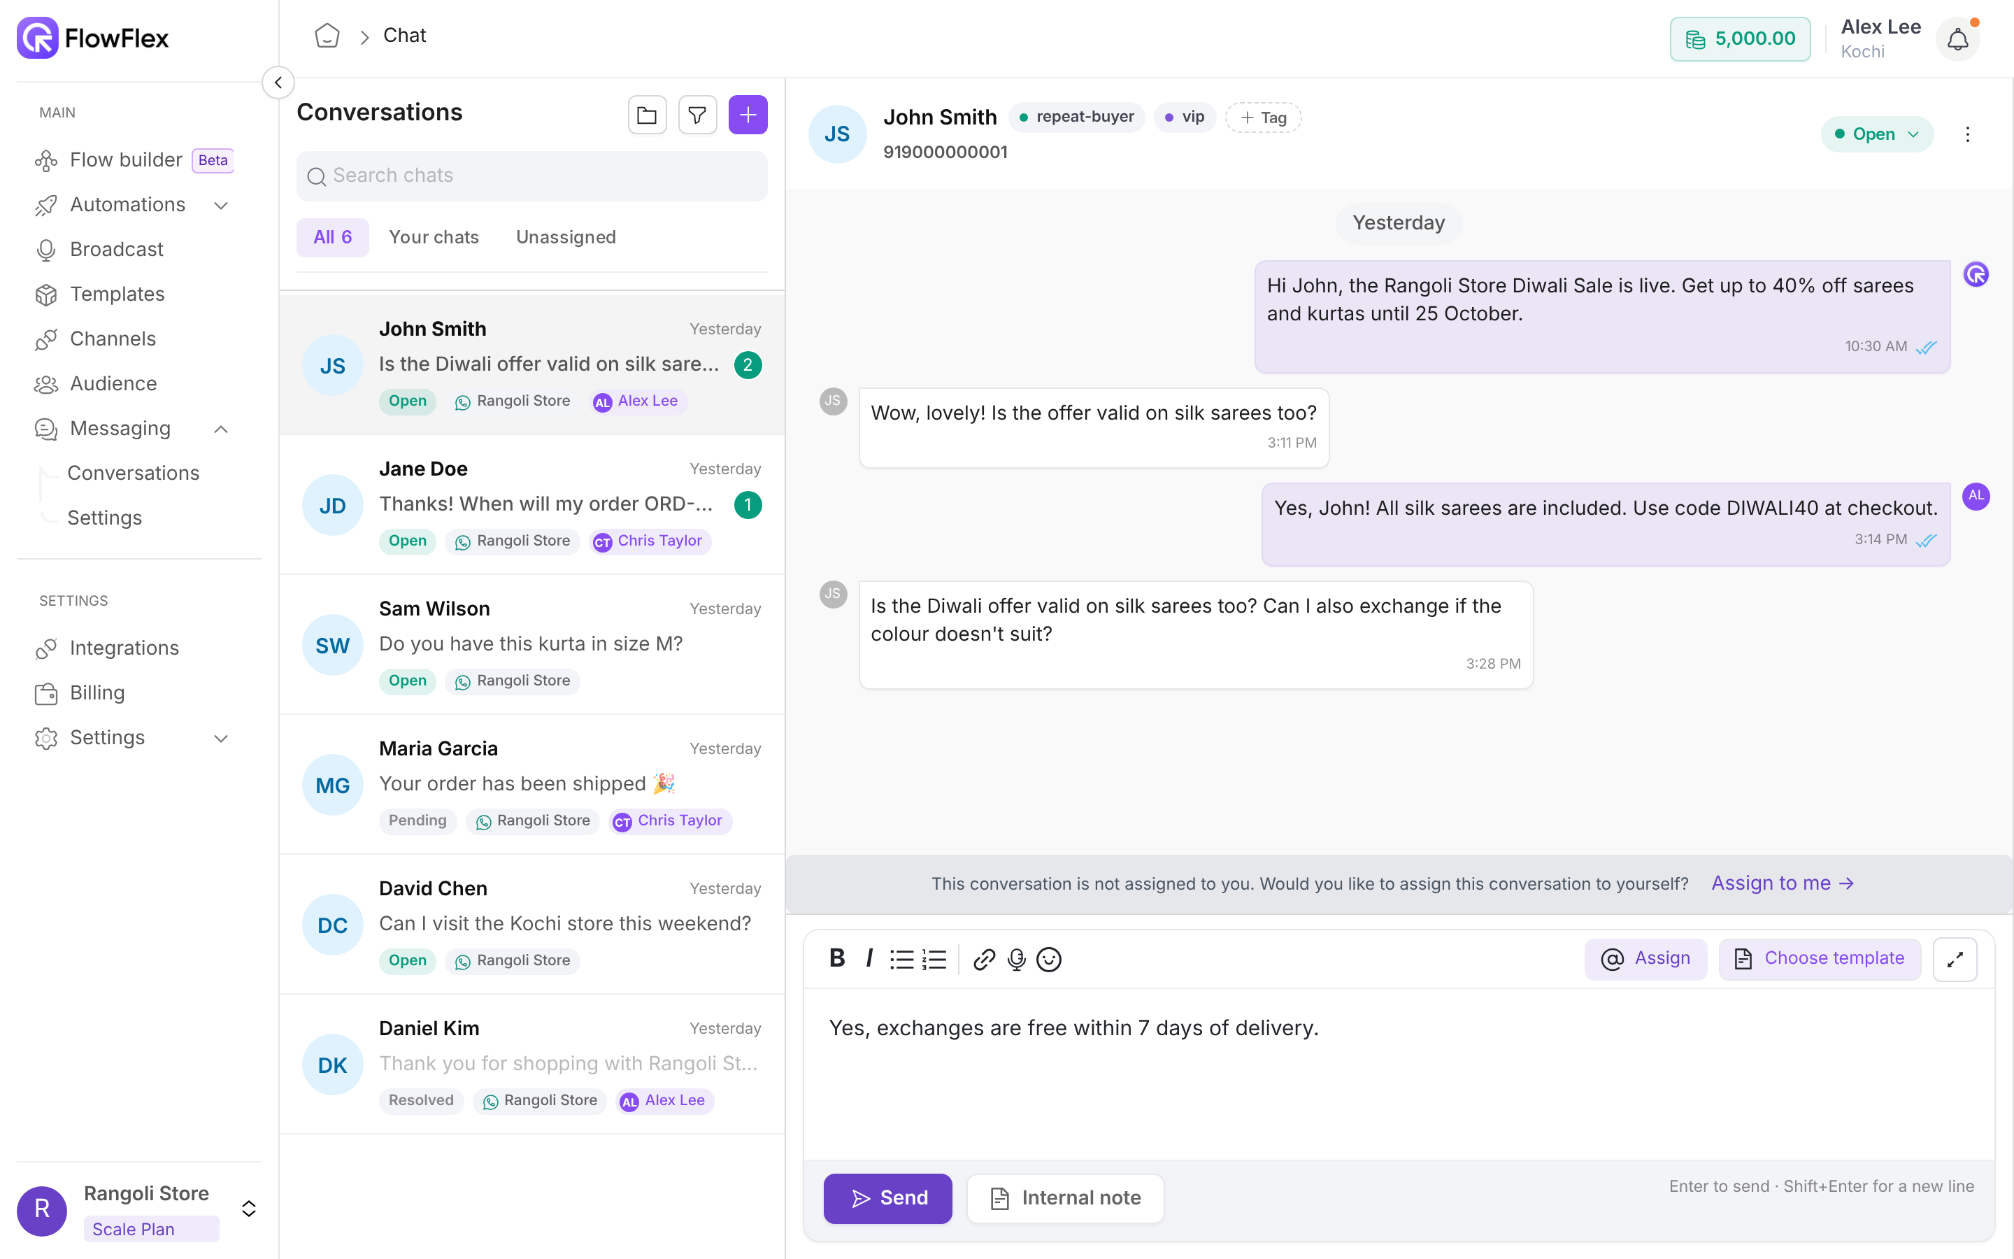
Task: Click the wallet balance 5,000.00
Action: [1739, 38]
